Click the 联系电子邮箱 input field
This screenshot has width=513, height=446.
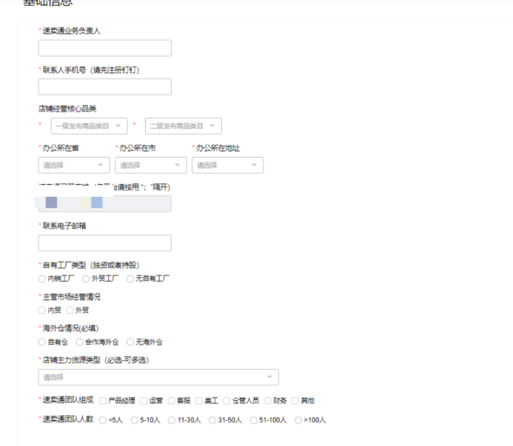pos(104,243)
